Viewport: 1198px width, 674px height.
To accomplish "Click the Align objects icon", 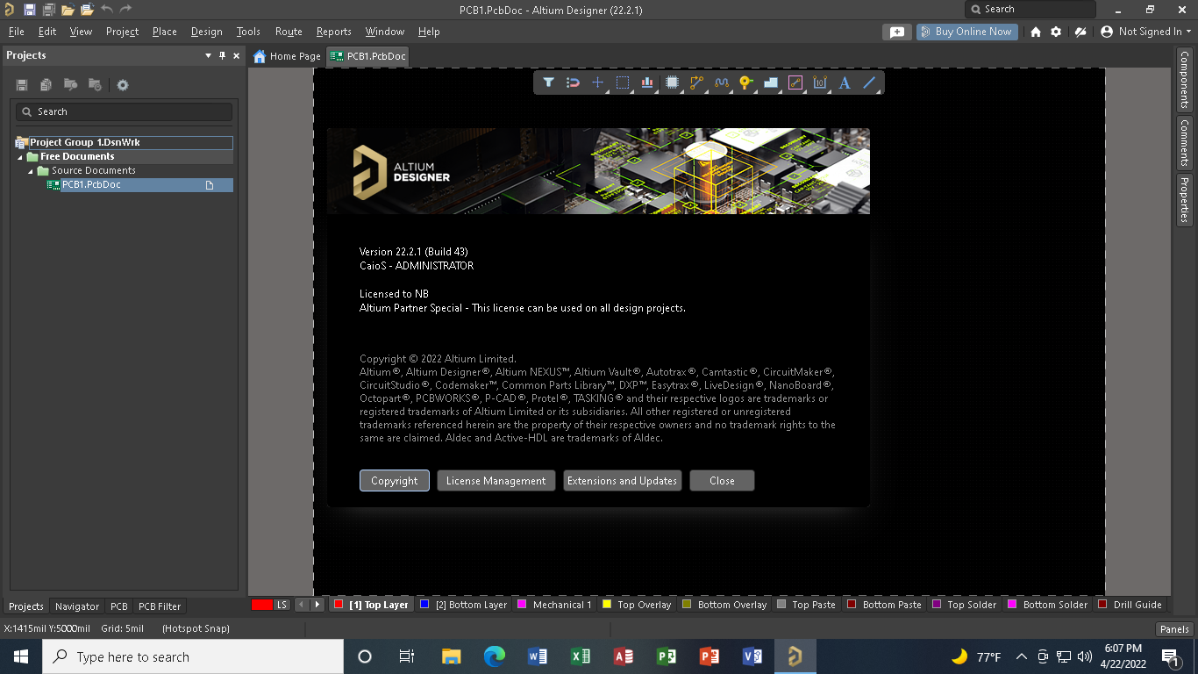I will coord(647,82).
